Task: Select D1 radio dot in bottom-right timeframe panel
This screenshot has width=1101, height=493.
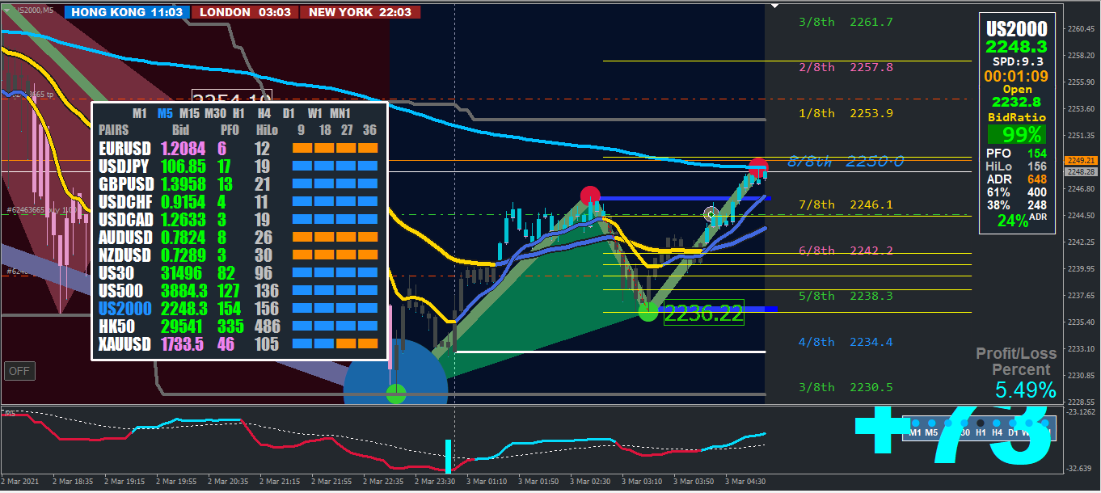Action: click(x=1013, y=423)
